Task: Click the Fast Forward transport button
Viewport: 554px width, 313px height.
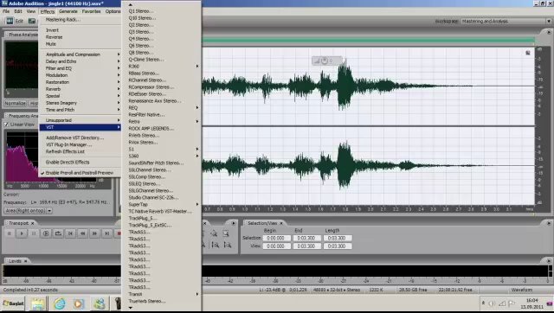Action: [94, 233]
